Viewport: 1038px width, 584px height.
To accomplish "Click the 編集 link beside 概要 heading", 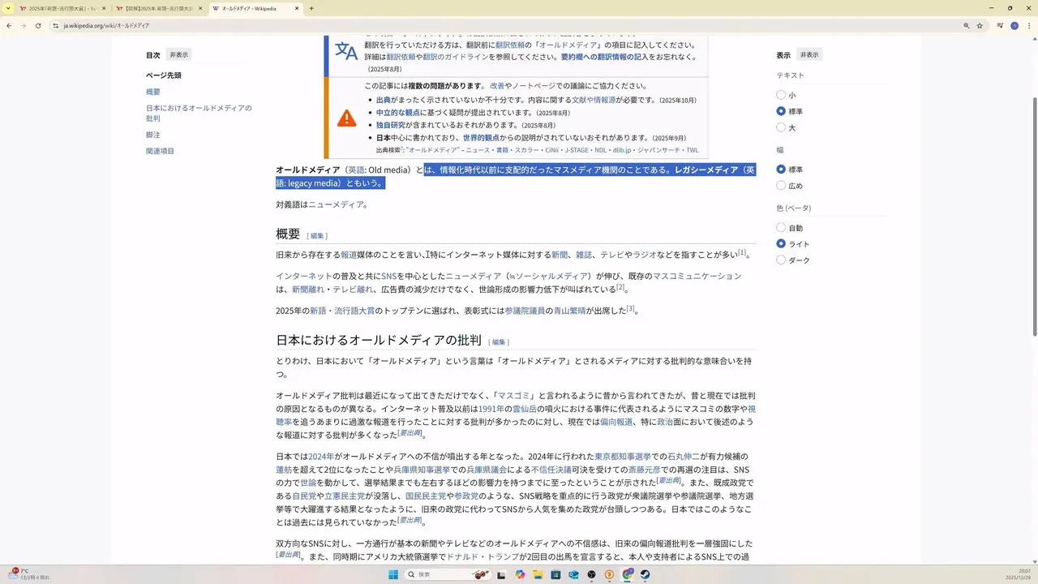I will [317, 236].
